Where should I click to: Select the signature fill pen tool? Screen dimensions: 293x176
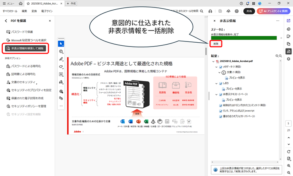61,82
